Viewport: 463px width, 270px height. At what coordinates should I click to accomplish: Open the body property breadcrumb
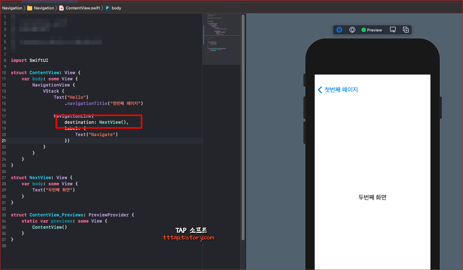click(116, 8)
